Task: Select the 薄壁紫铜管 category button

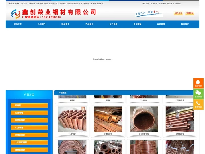Action: (29, 150)
